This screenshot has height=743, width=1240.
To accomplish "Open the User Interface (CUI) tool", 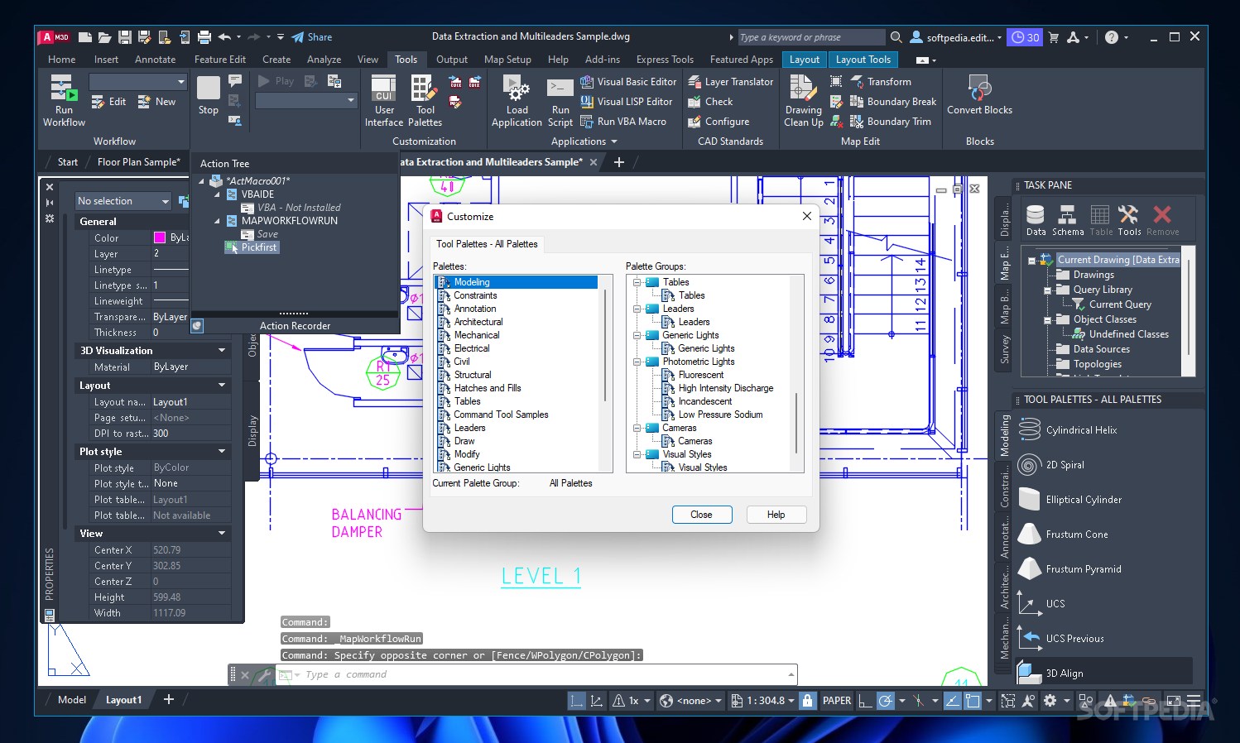I will tap(384, 89).
